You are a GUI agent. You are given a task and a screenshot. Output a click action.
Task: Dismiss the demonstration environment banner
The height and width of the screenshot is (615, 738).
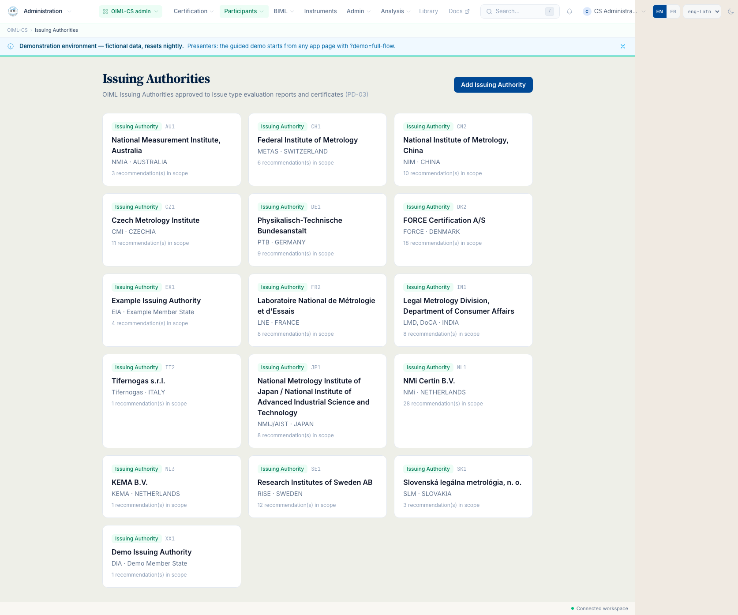coord(623,46)
